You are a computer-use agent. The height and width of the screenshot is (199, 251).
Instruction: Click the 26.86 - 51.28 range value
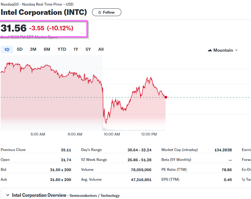[139, 160]
